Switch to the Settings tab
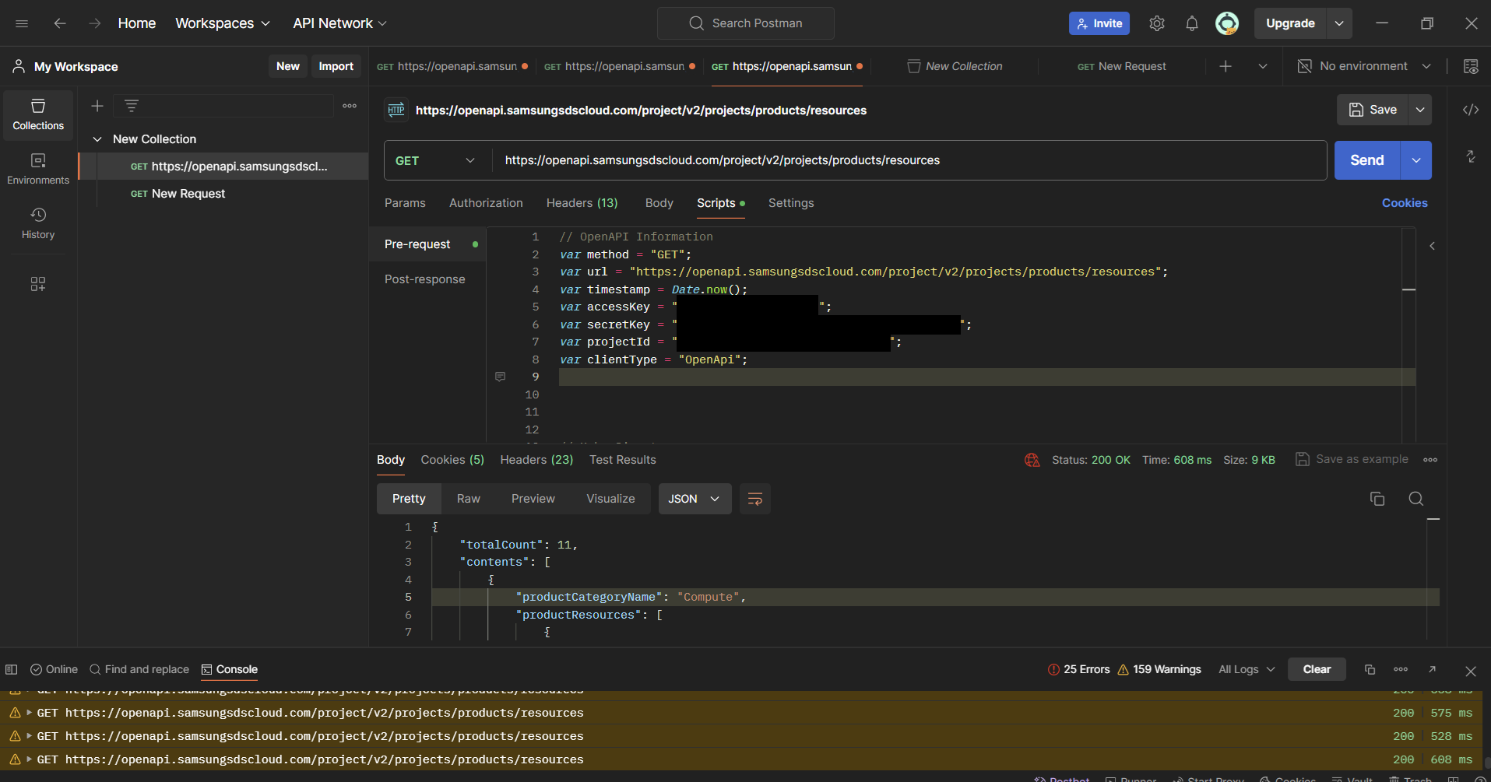 coord(791,203)
